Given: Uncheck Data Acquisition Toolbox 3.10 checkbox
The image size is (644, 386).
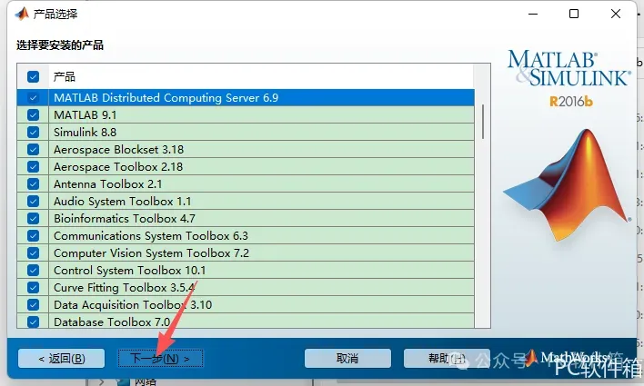Looking at the screenshot, I should click(x=34, y=305).
